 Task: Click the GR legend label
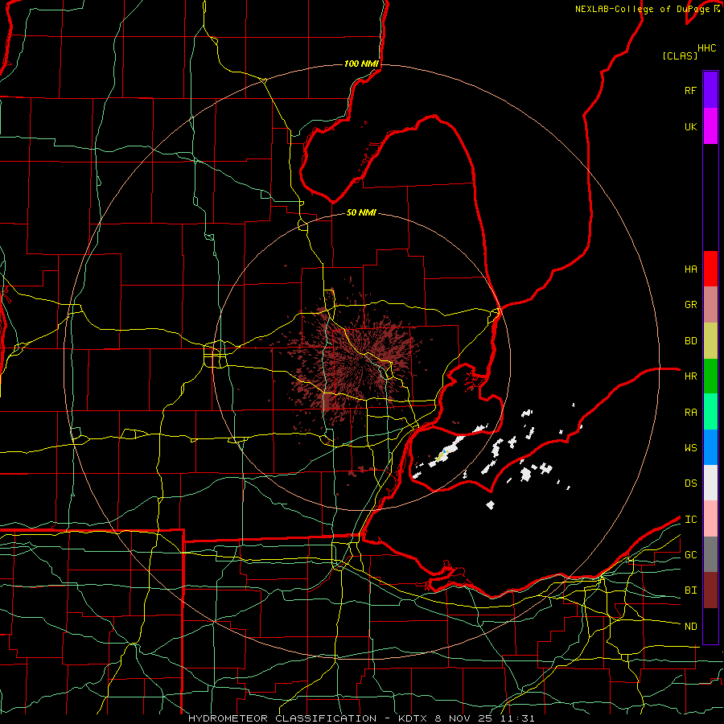[690, 305]
